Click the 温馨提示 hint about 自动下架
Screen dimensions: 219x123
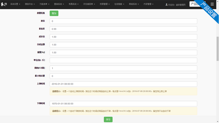pos(123,111)
